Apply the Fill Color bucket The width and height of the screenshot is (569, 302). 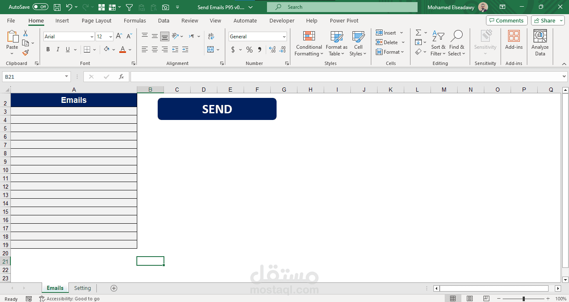pos(107,50)
